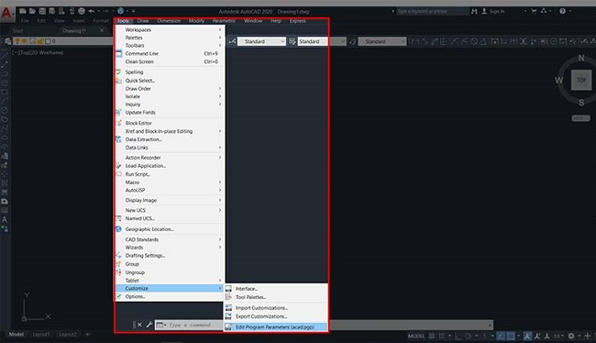The width and height of the screenshot is (596, 343).
Task: Expand the AutoLISP submenu
Action: point(169,190)
